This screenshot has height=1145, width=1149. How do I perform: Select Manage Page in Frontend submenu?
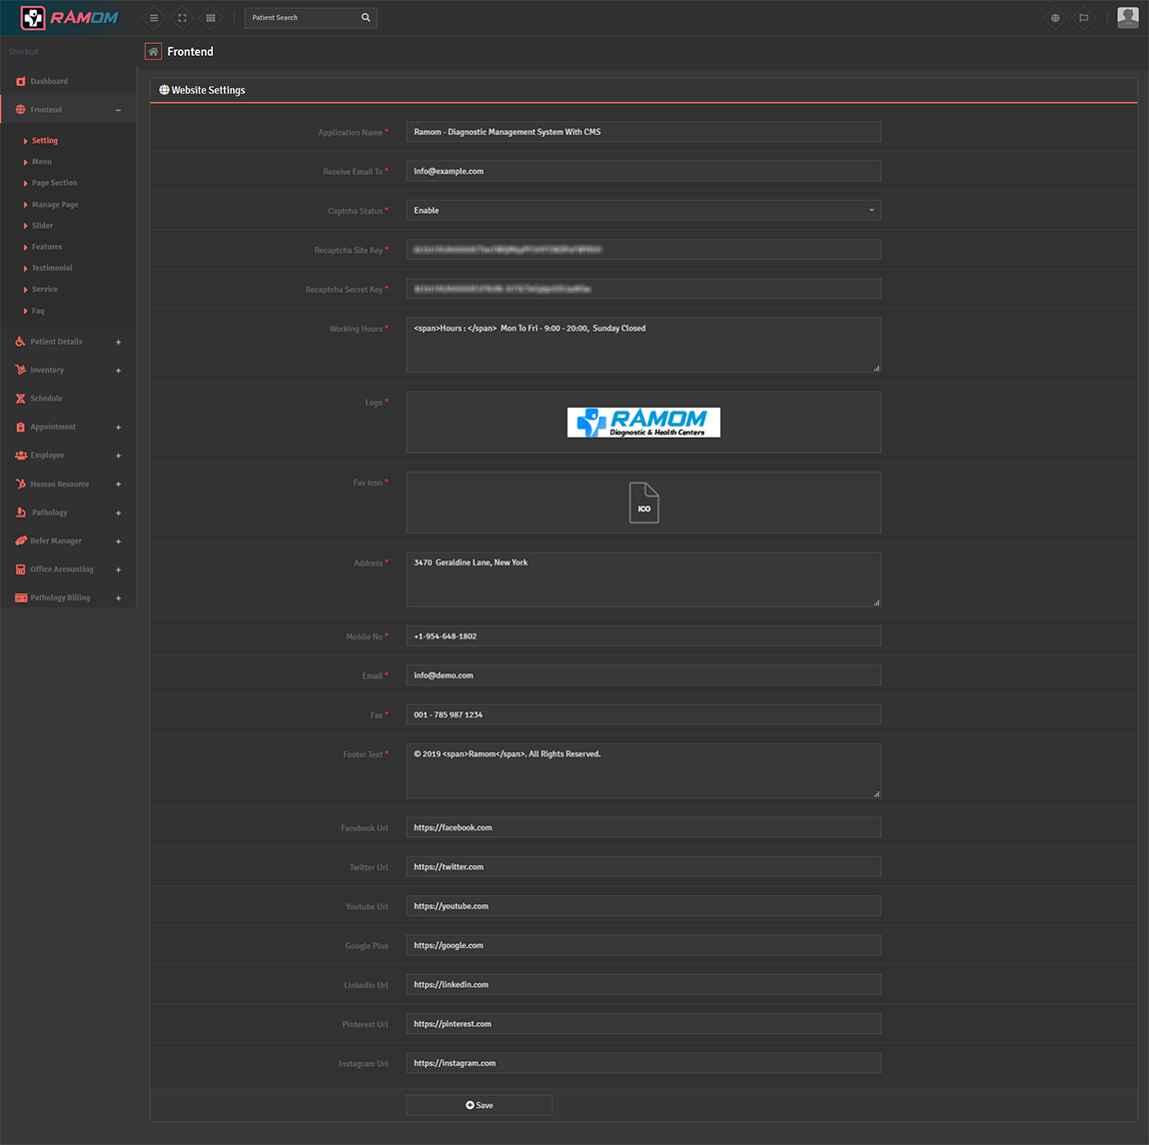pos(55,205)
